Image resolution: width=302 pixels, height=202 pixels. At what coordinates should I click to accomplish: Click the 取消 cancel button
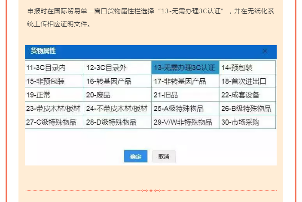(164, 156)
